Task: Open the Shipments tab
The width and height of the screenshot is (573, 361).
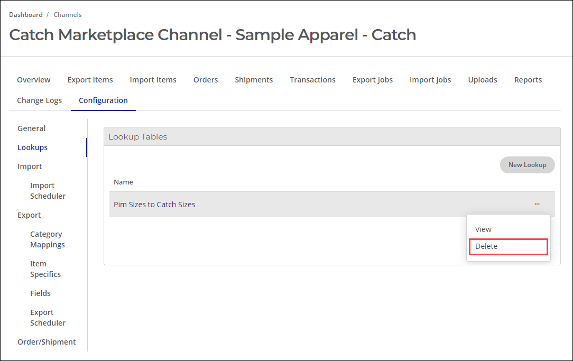Action: [254, 80]
